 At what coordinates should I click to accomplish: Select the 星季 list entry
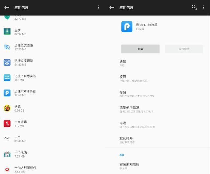click(x=52, y=32)
